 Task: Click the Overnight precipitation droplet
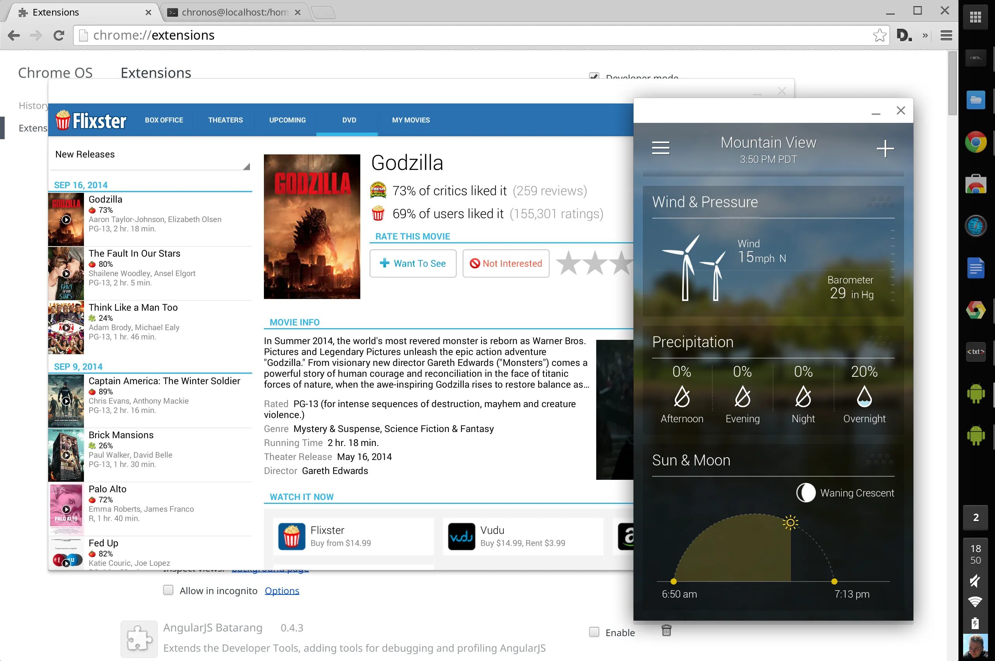(x=864, y=396)
